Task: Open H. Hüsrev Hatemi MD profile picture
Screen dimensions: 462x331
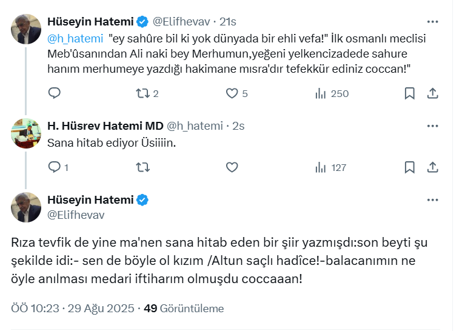Action: pos(26,133)
